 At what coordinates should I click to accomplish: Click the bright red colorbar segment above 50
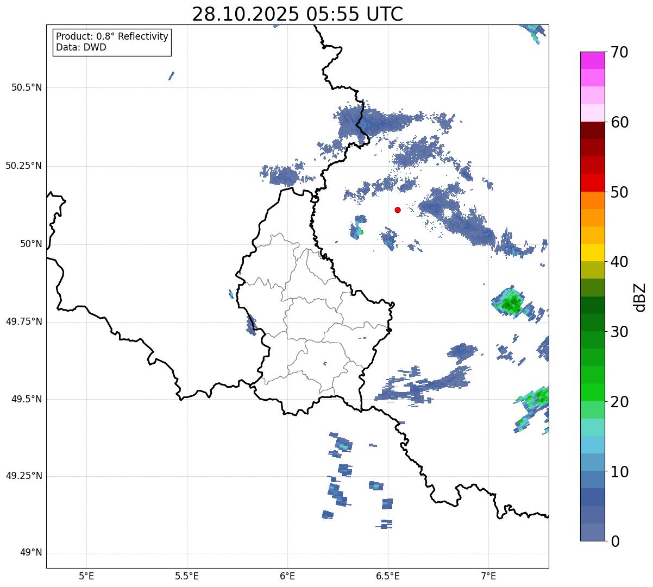coord(593,182)
